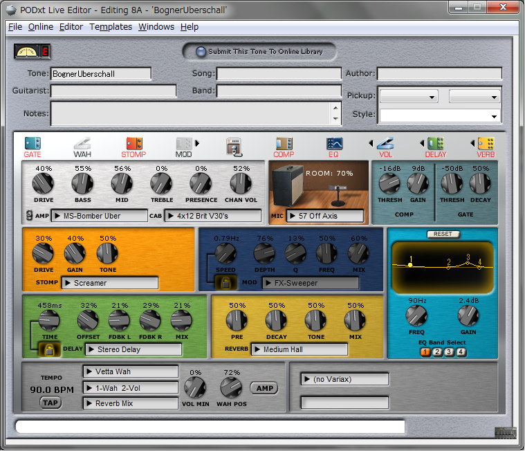The width and height of the screenshot is (525, 451).
Task: Toggle the DELAY effect icon
Action: click(x=436, y=143)
